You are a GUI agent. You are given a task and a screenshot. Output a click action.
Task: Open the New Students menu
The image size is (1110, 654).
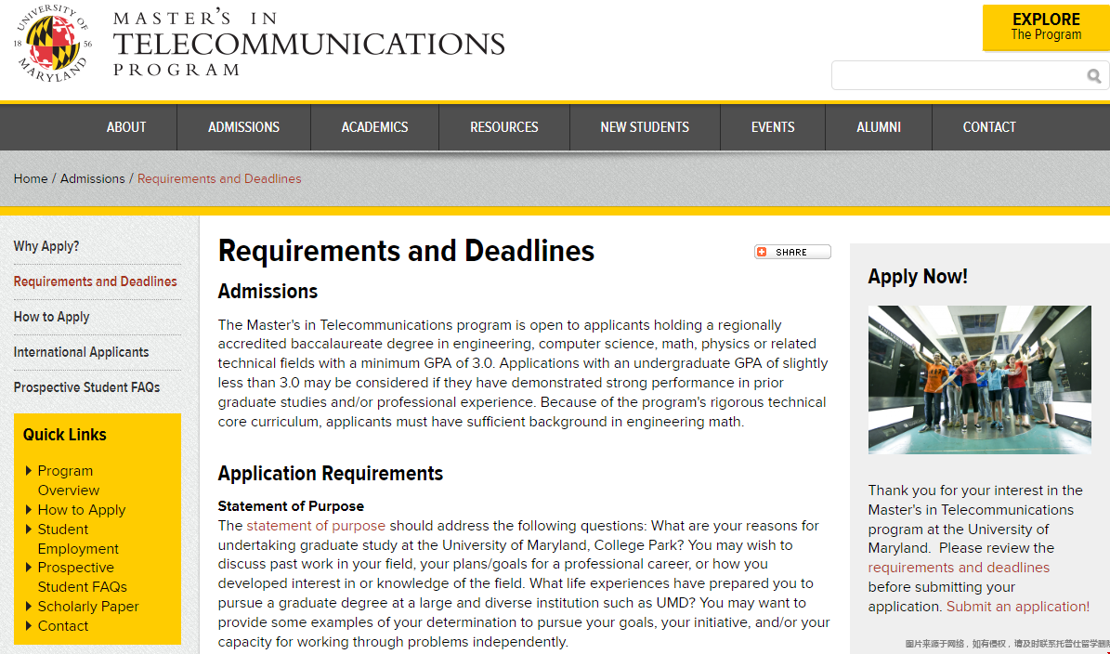point(645,127)
